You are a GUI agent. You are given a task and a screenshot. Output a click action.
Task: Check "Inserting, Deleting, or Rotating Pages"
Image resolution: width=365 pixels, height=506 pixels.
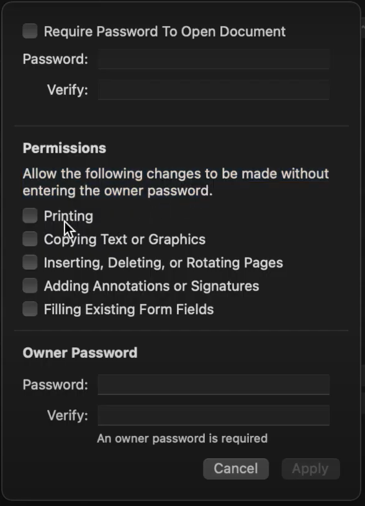tap(29, 262)
